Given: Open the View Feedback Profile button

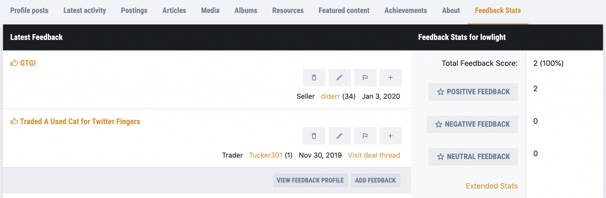Looking at the screenshot, I should click(x=310, y=180).
